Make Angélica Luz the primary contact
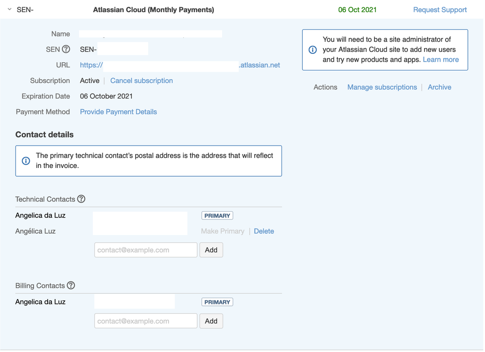 tap(223, 231)
